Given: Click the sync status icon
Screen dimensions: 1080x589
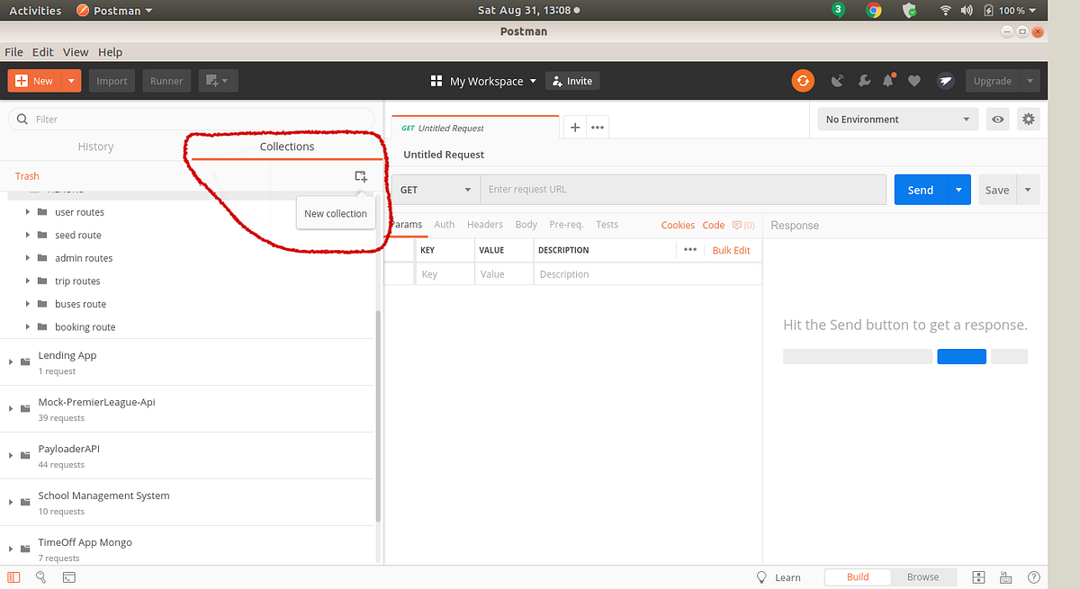Looking at the screenshot, I should click(x=803, y=80).
